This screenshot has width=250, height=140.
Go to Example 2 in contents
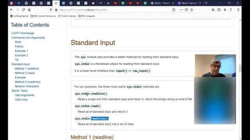click(x=21, y=55)
